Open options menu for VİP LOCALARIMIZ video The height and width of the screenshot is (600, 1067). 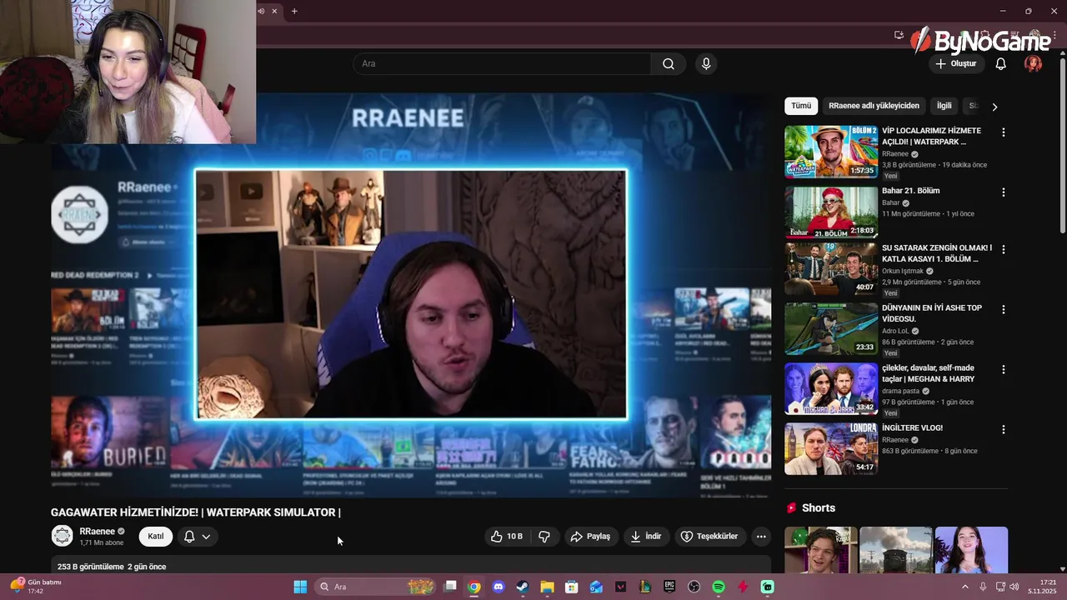pyautogui.click(x=1003, y=132)
